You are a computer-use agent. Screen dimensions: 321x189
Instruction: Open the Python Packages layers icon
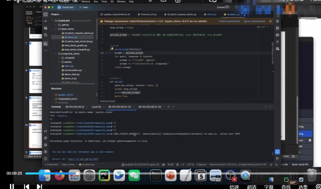(45, 145)
